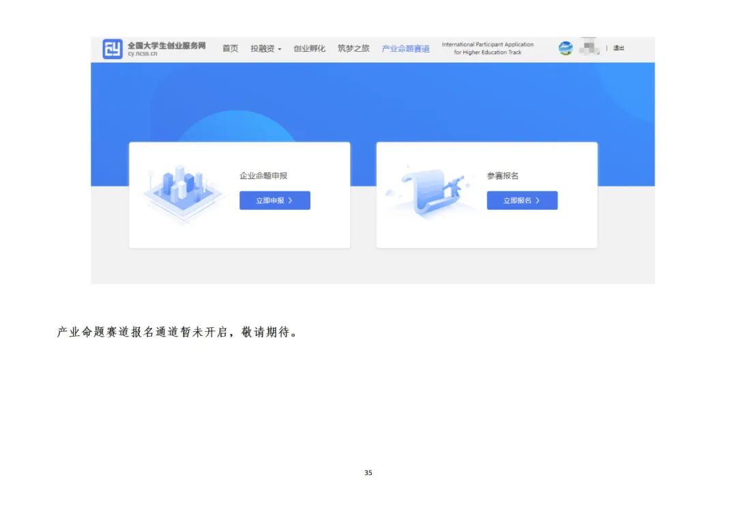Click the arrow on 立即报名 button
The height and width of the screenshot is (520, 737).
538,200
